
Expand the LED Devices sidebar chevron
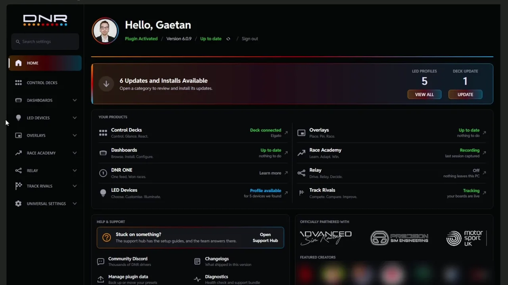click(75, 118)
